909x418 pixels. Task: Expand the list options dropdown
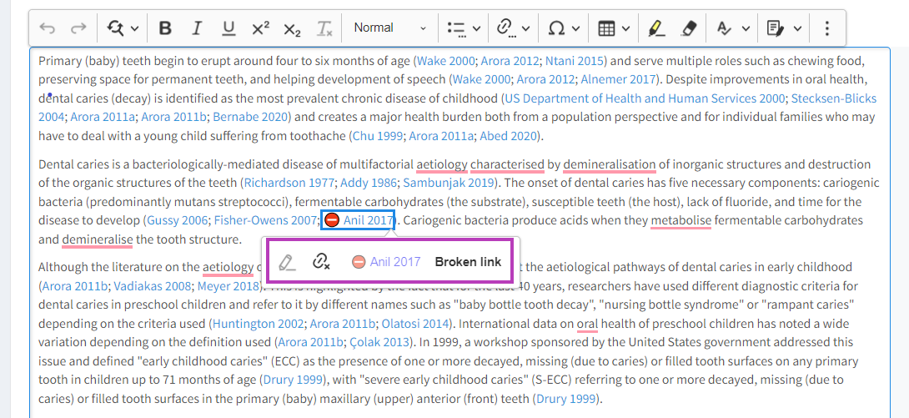464,28
